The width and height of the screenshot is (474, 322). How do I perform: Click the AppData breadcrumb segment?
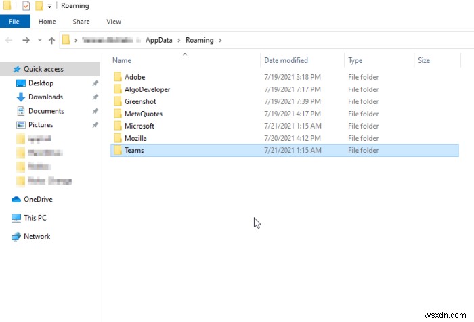(158, 40)
